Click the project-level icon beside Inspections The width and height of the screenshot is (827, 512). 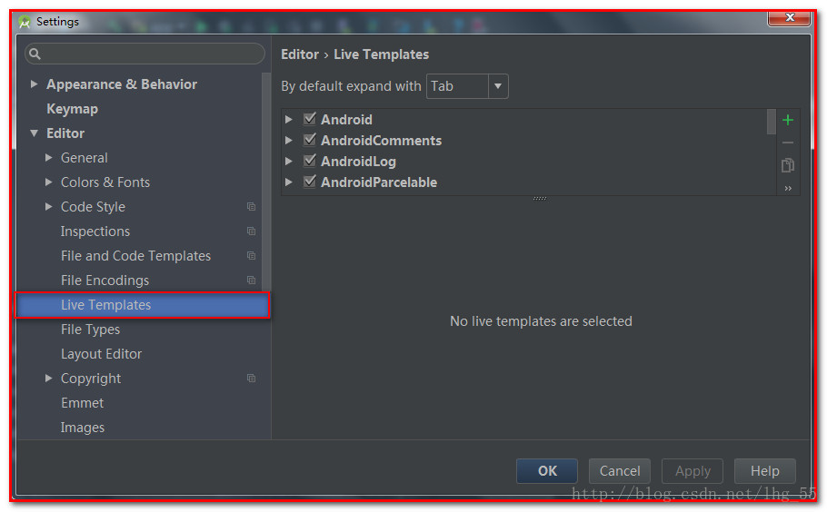(x=252, y=231)
